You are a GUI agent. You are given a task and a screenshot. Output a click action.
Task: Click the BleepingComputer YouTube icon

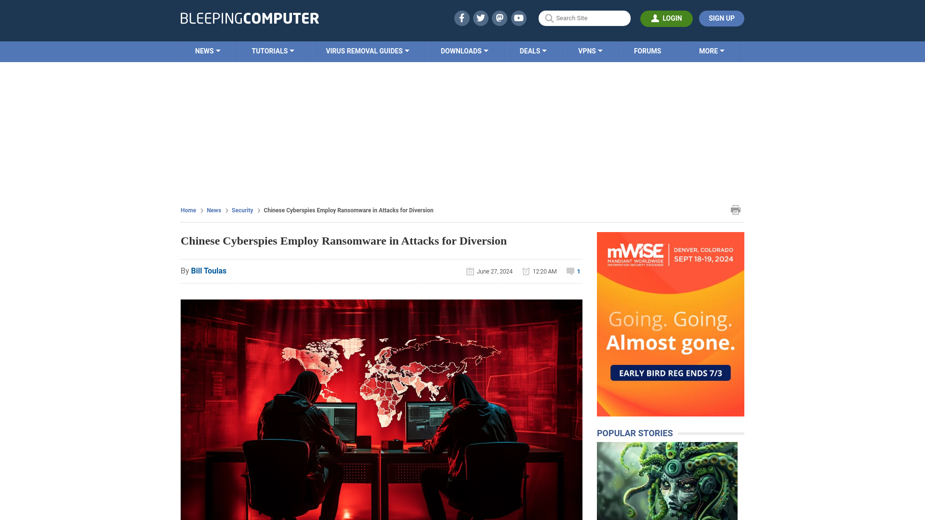pos(519,18)
